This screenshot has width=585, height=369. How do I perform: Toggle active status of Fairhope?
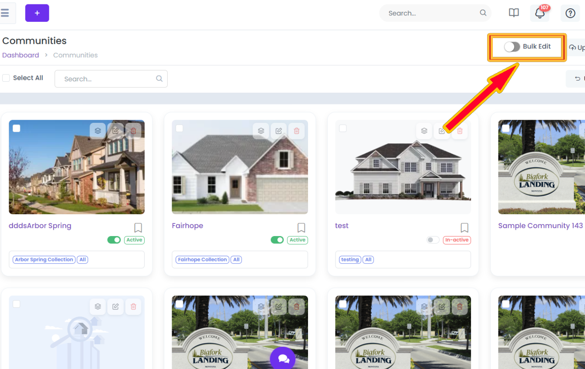tap(277, 240)
